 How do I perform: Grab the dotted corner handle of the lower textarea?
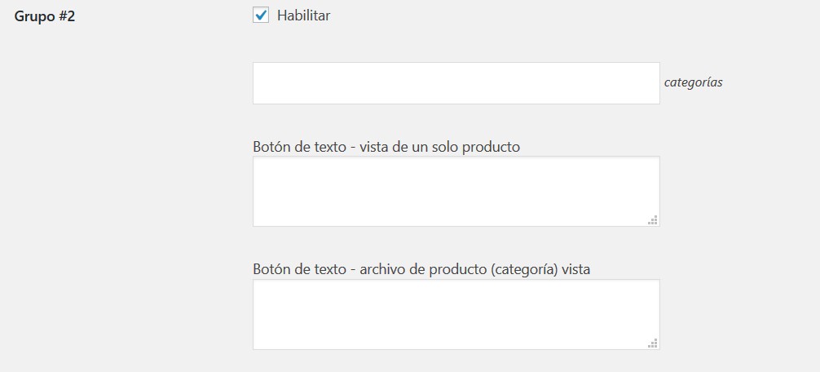(x=653, y=343)
